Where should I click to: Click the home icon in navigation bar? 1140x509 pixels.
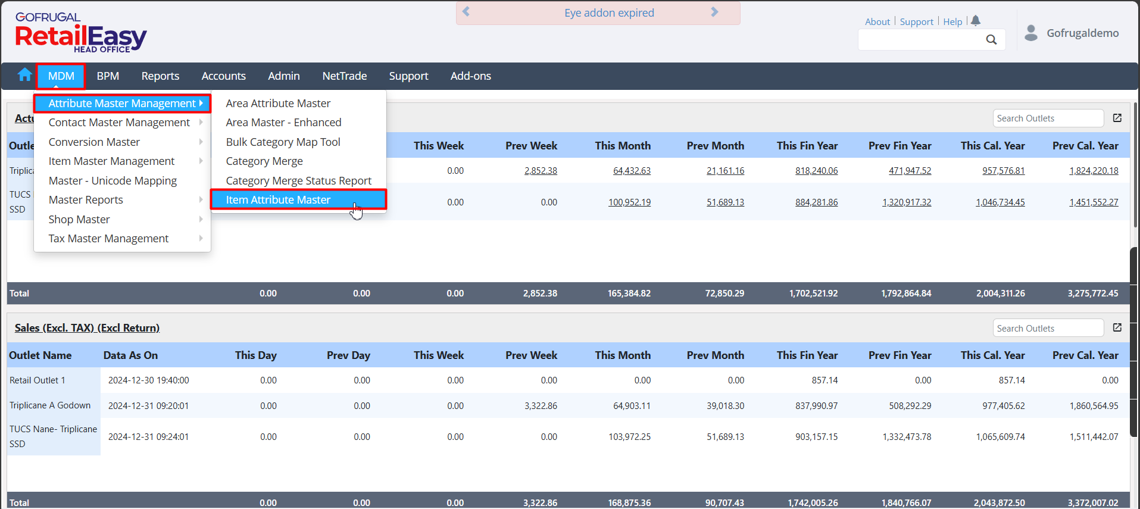click(24, 75)
